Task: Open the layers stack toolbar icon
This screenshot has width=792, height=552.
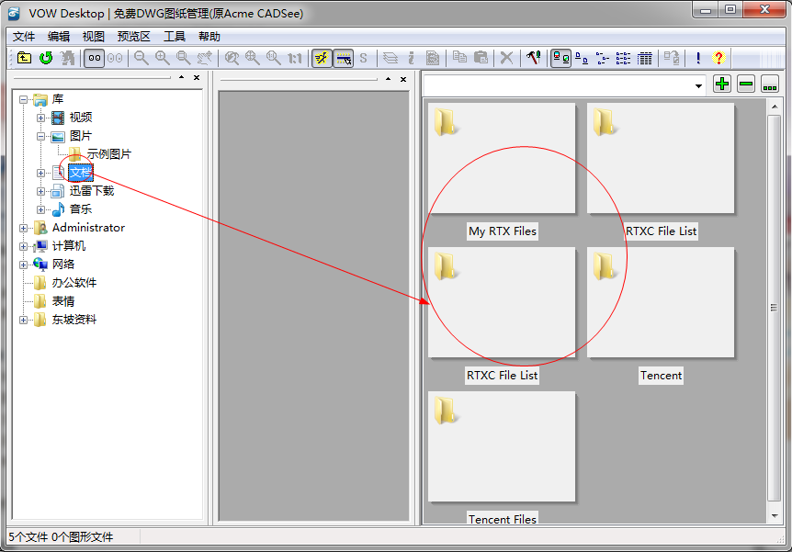Action: tap(390, 58)
